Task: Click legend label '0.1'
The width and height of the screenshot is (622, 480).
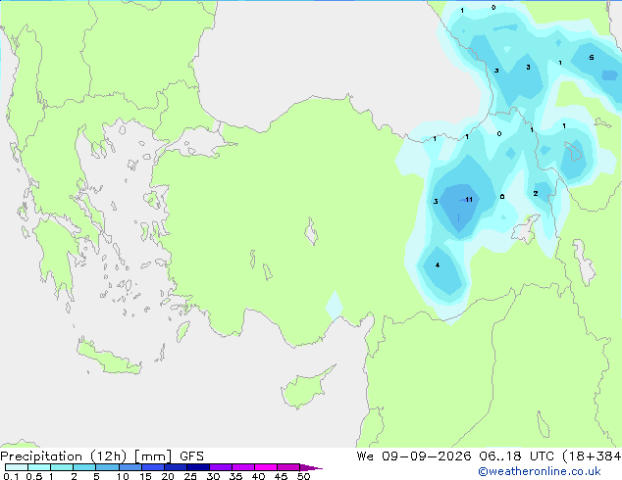Action: (11, 476)
